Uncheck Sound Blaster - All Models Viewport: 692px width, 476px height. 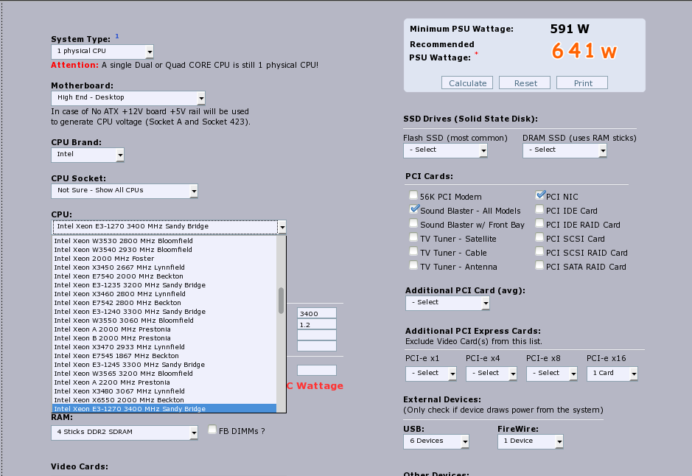(x=413, y=209)
